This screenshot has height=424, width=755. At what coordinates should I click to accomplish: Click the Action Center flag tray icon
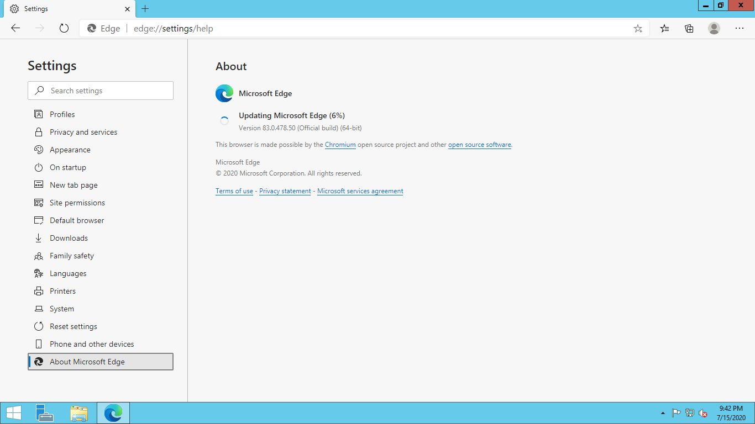676,413
